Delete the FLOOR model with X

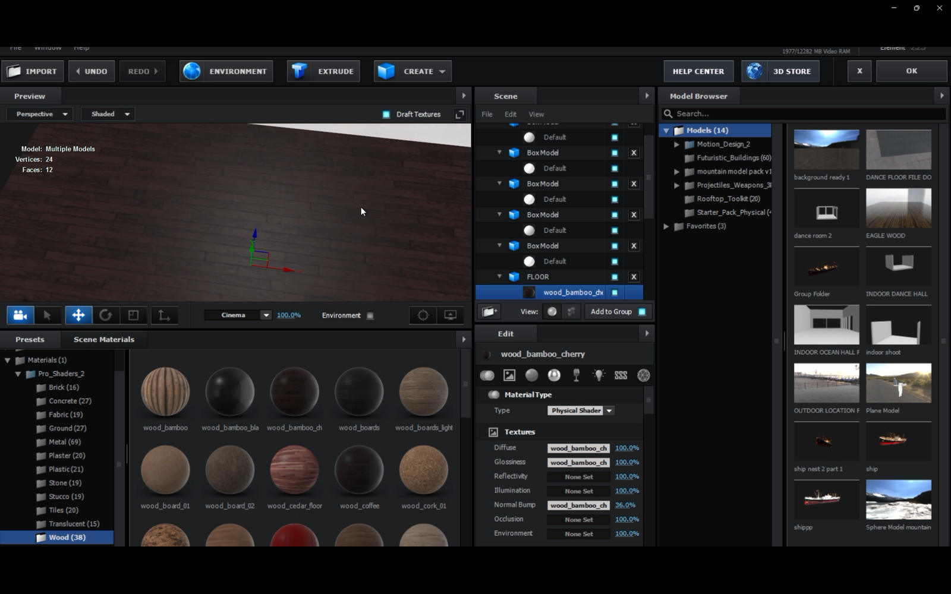click(634, 277)
